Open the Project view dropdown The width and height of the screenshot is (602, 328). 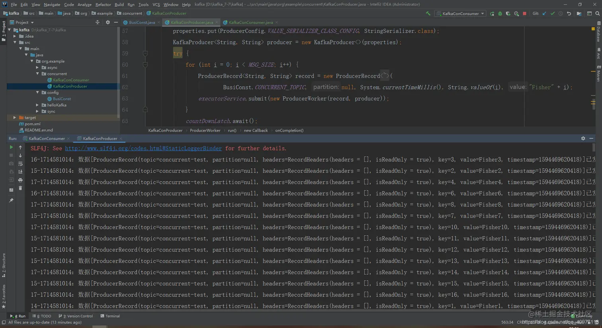21,22
